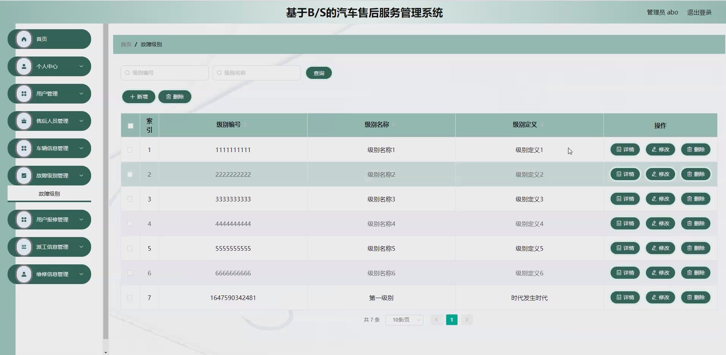Click sort arrows on 级别定义 column
The width and height of the screenshot is (726, 355).
tap(542, 125)
